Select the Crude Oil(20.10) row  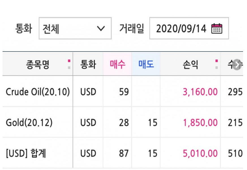[x=123, y=91]
